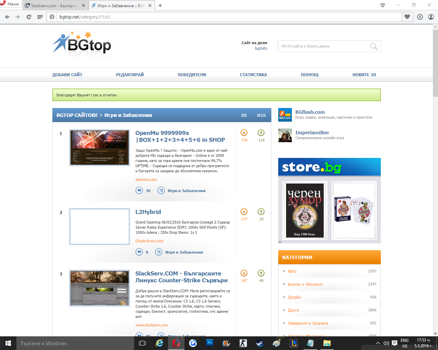
Task: Open the downloads icon in toolbar
Action: tap(420, 17)
